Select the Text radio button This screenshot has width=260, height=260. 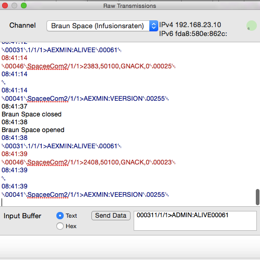[x=60, y=216]
